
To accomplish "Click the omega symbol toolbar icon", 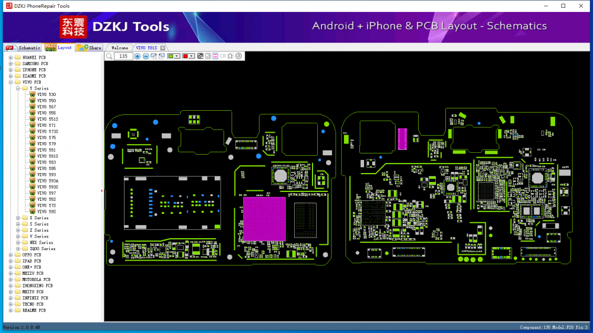I will click(230, 56).
